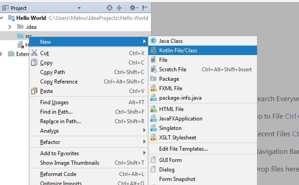
Task: Click the scroll from source target icon
Action: click(x=110, y=8)
